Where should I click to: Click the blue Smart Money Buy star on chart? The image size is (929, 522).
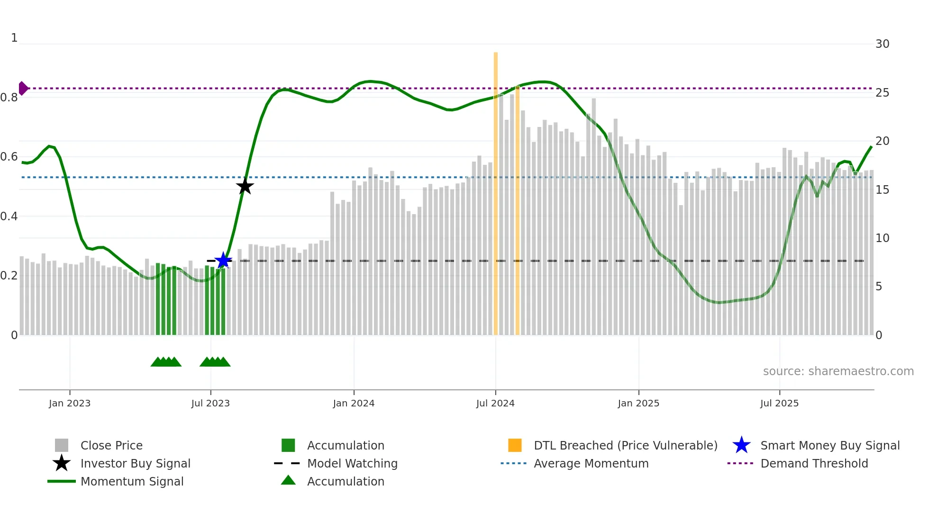point(223,261)
